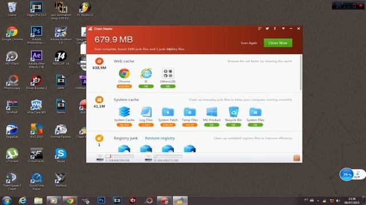Click the D: drive usage bar
The image size is (366, 205).
[x=168, y=157]
